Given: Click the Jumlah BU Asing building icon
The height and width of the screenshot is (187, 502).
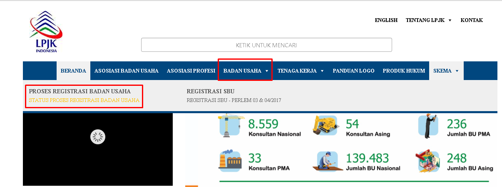Looking at the screenshot, I should pos(428,161).
